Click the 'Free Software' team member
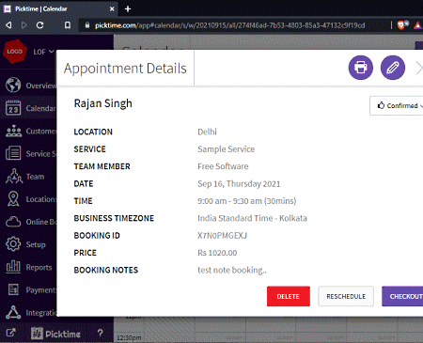The width and height of the screenshot is (423, 343). tap(223, 166)
